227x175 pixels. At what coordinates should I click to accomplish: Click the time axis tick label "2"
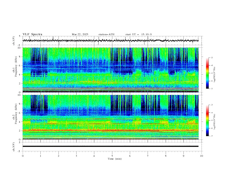click(58, 156)
